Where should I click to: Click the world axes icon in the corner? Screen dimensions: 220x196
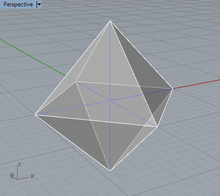(21, 171)
